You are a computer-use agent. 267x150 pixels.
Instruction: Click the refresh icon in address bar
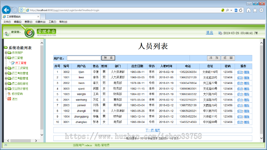[x=241, y=10]
